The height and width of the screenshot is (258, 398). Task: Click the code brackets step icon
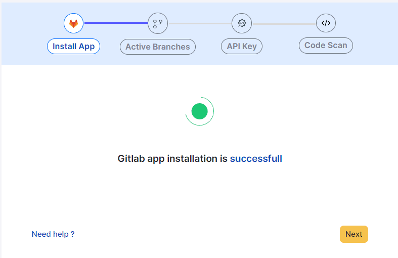pyautogui.click(x=326, y=23)
